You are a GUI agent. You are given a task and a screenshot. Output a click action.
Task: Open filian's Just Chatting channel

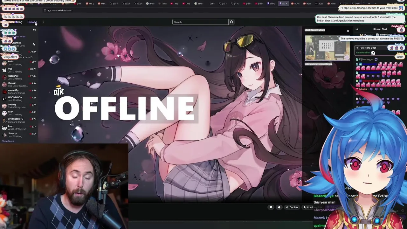coord(19,113)
